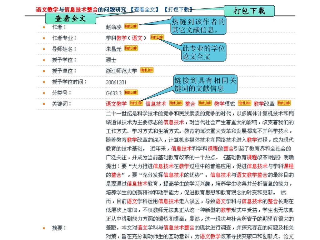Click the keyword 整合 in the 关键词 row

click(190, 104)
